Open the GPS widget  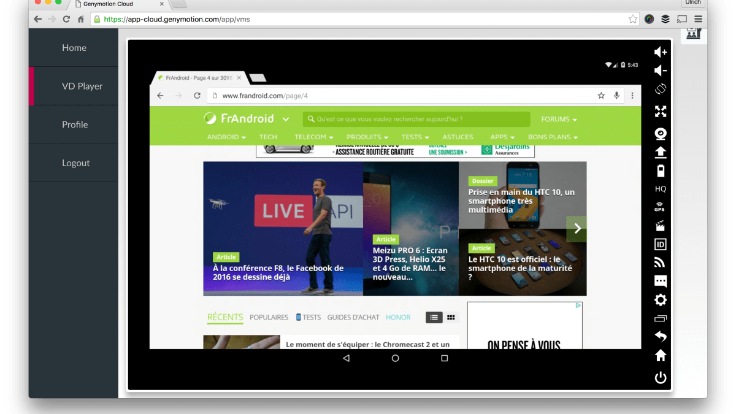(660, 207)
